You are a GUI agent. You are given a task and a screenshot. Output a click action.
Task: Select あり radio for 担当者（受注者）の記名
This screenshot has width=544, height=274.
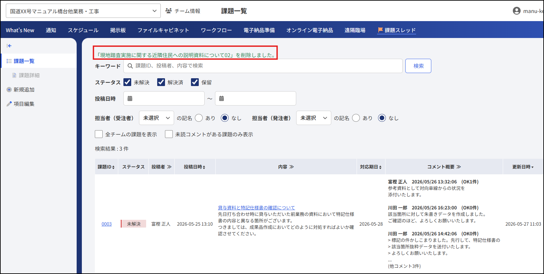[x=199, y=118]
